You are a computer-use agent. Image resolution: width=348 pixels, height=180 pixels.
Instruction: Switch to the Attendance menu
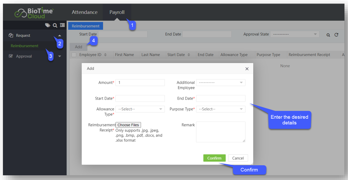pyautogui.click(x=84, y=12)
